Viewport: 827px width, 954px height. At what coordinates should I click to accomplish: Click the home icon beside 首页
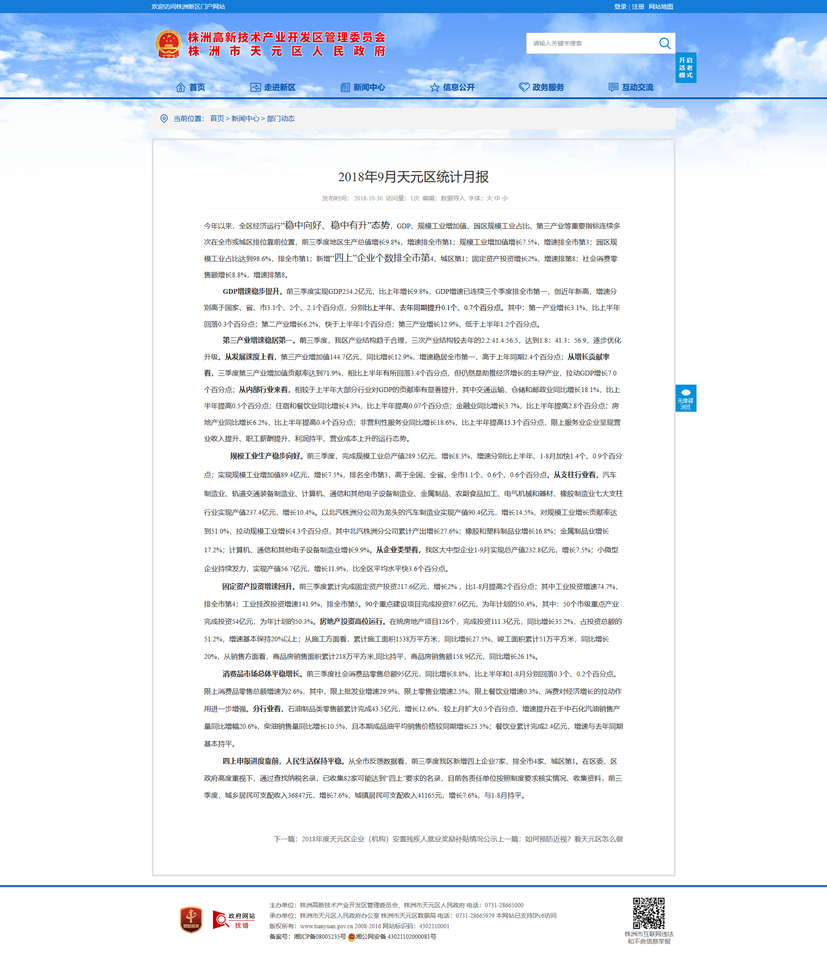(x=180, y=87)
